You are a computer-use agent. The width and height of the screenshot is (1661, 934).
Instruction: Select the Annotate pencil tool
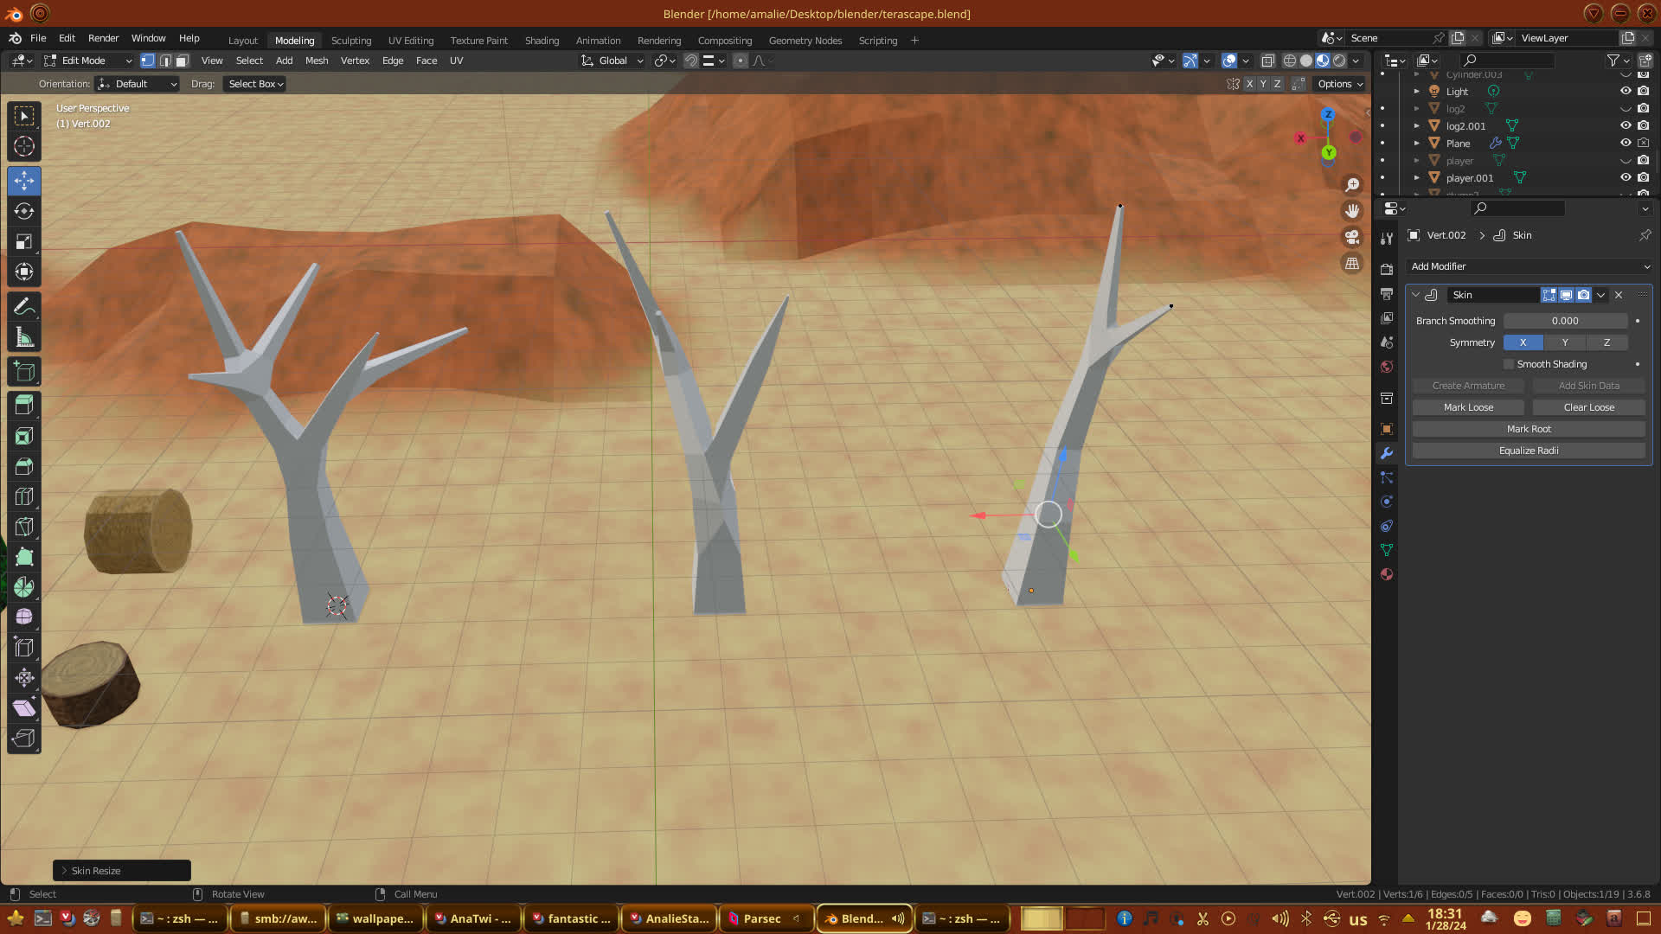(24, 306)
